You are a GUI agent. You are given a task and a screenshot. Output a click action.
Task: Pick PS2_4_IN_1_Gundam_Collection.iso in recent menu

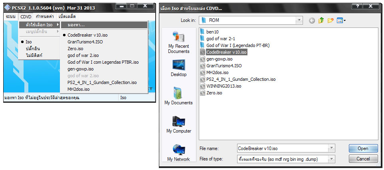pos(104,82)
